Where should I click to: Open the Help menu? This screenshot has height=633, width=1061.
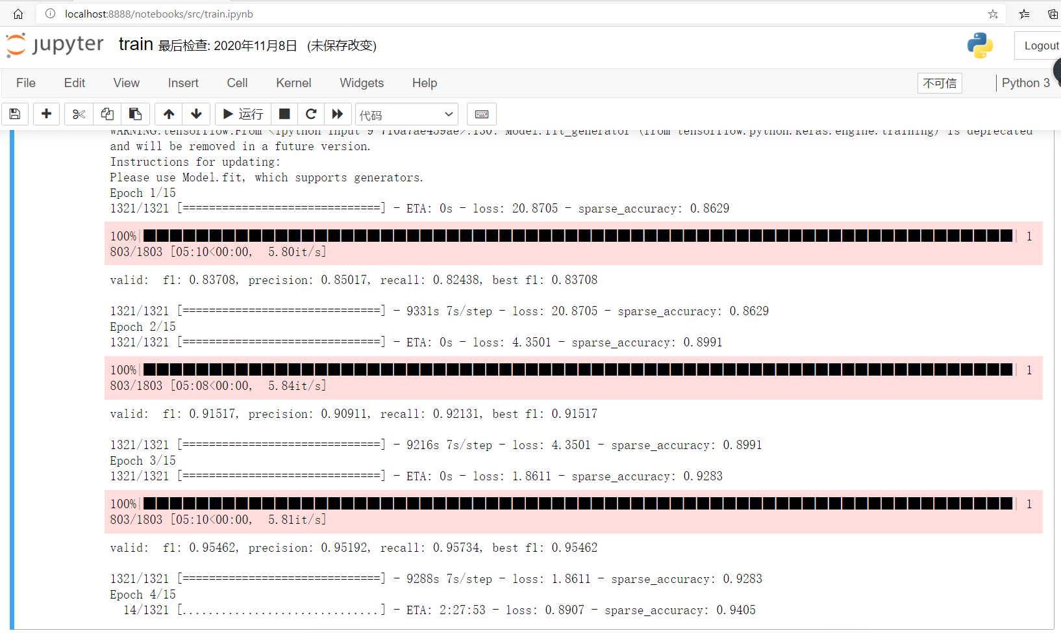(x=425, y=83)
